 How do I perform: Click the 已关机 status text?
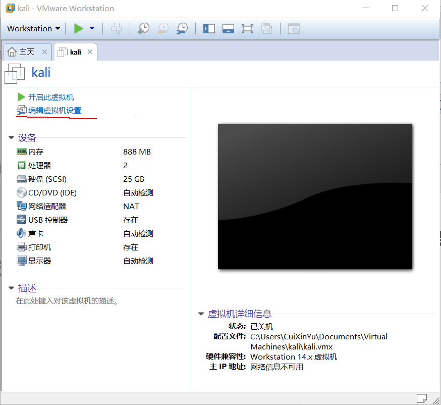click(261, 327)
